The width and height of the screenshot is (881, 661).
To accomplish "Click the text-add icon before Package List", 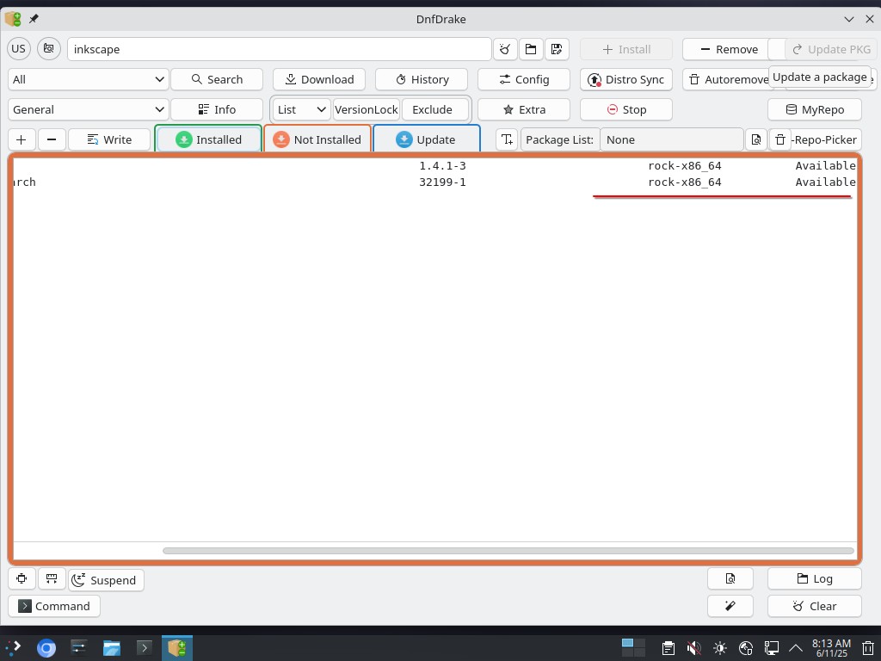I will point(507,139).
